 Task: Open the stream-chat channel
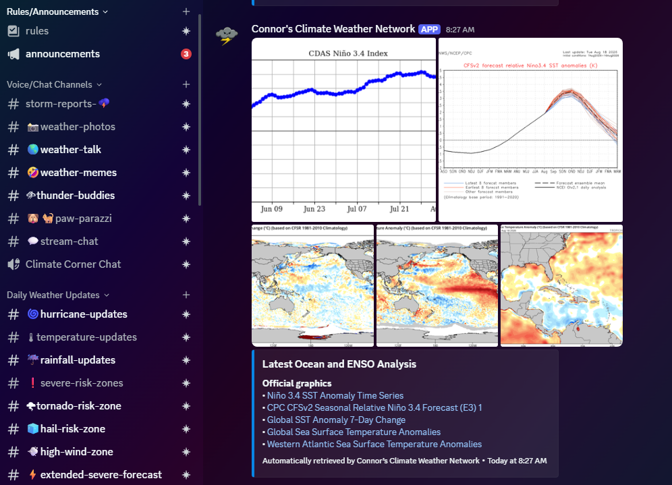tap(98, 241)
